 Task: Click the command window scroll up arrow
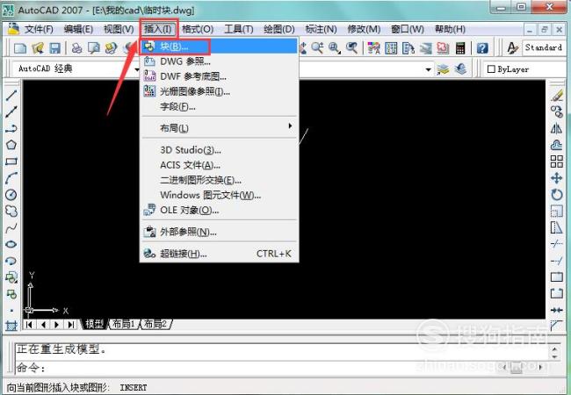coord(554,349)
